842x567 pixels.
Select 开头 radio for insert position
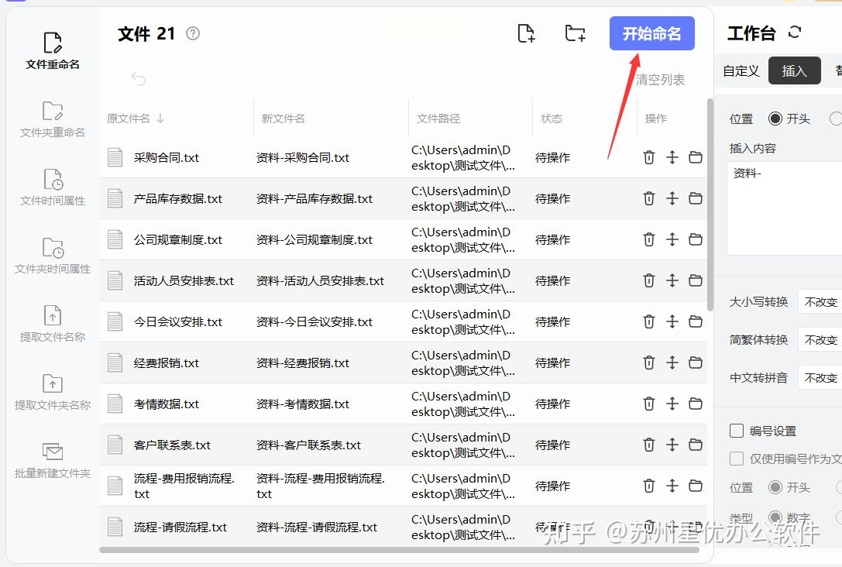click(775, 119)
